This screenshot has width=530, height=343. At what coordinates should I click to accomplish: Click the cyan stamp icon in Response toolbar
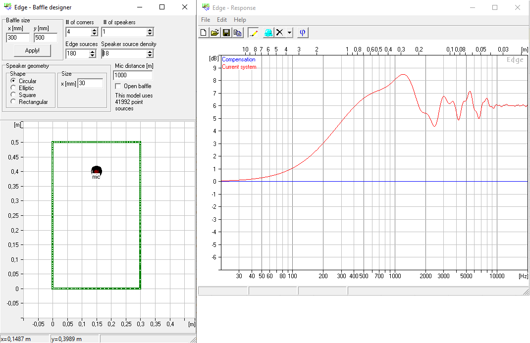tap(268, 33)
